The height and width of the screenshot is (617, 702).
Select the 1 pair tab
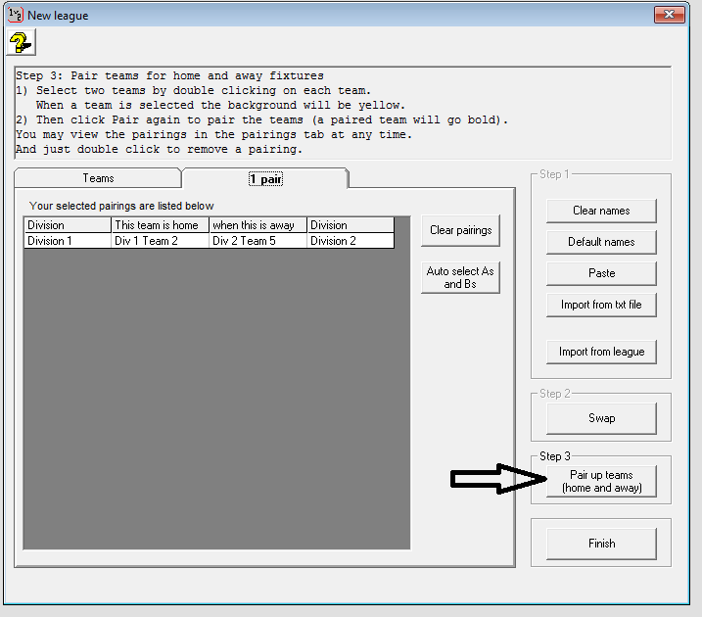tap(264, 178)
